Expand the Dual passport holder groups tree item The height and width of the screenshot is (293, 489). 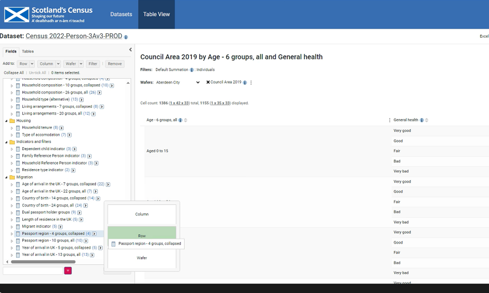[12, 213]
